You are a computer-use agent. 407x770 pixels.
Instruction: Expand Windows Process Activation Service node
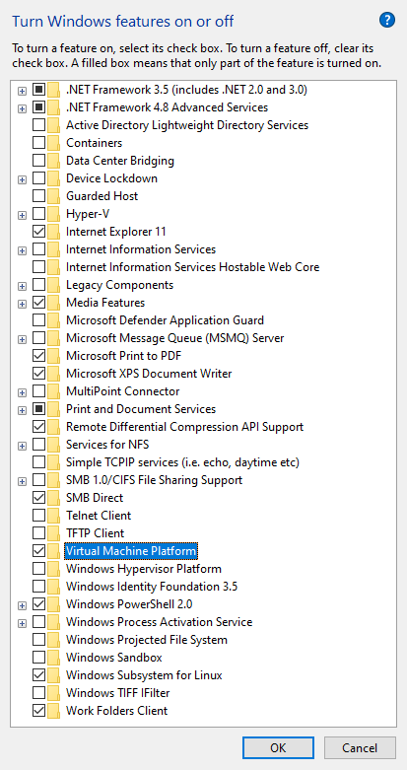click(22, 623)
